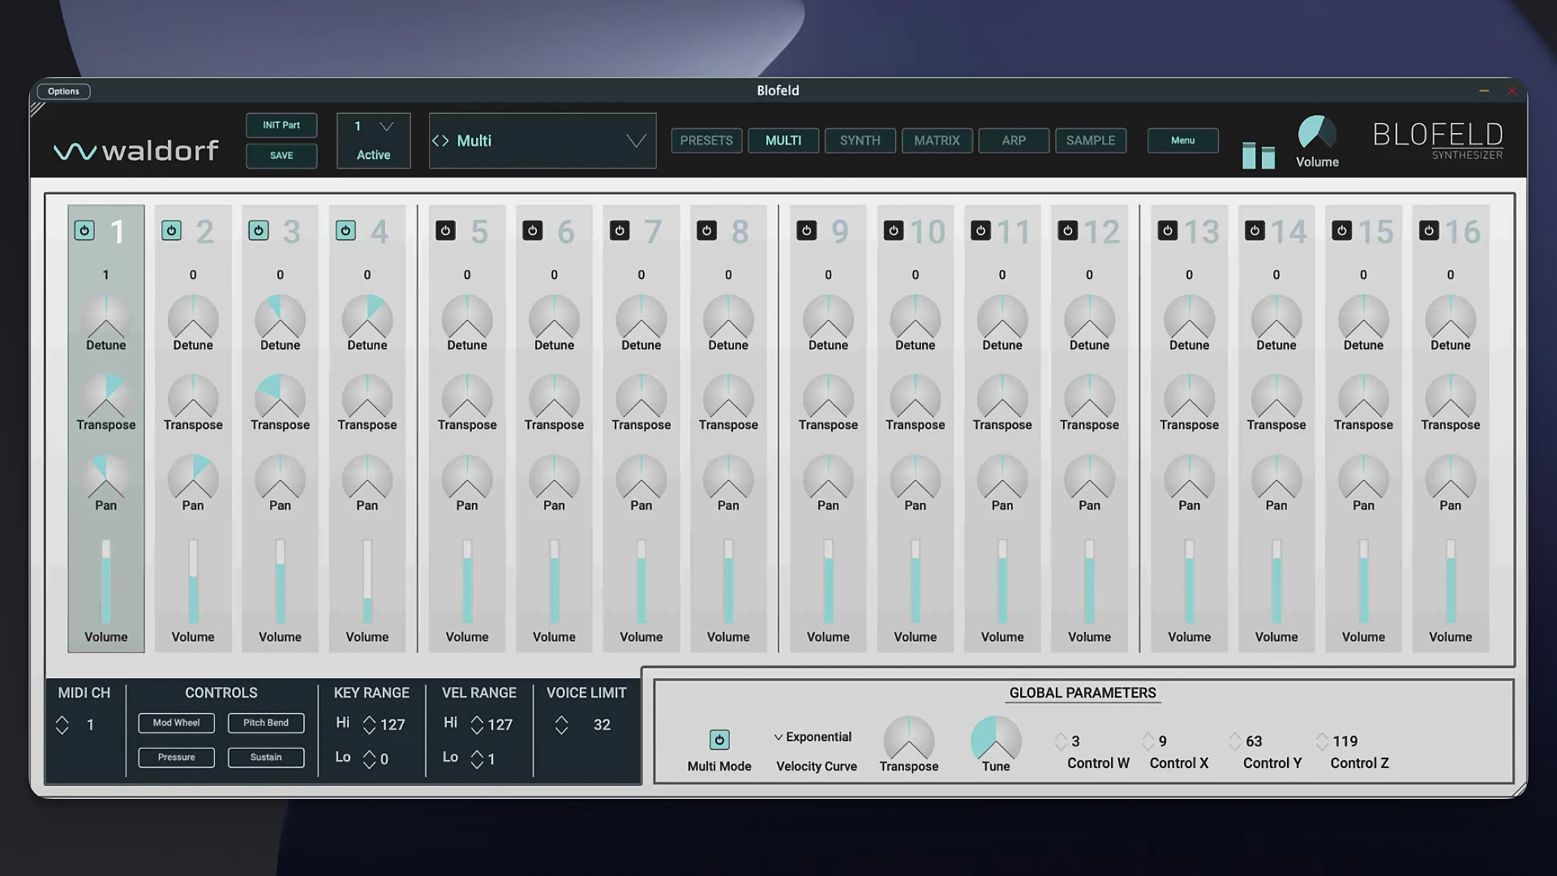Image resolution: width=1557 pixels, height=876 pixels.
Task: Click the Waldorf logo
Action: 136,151
